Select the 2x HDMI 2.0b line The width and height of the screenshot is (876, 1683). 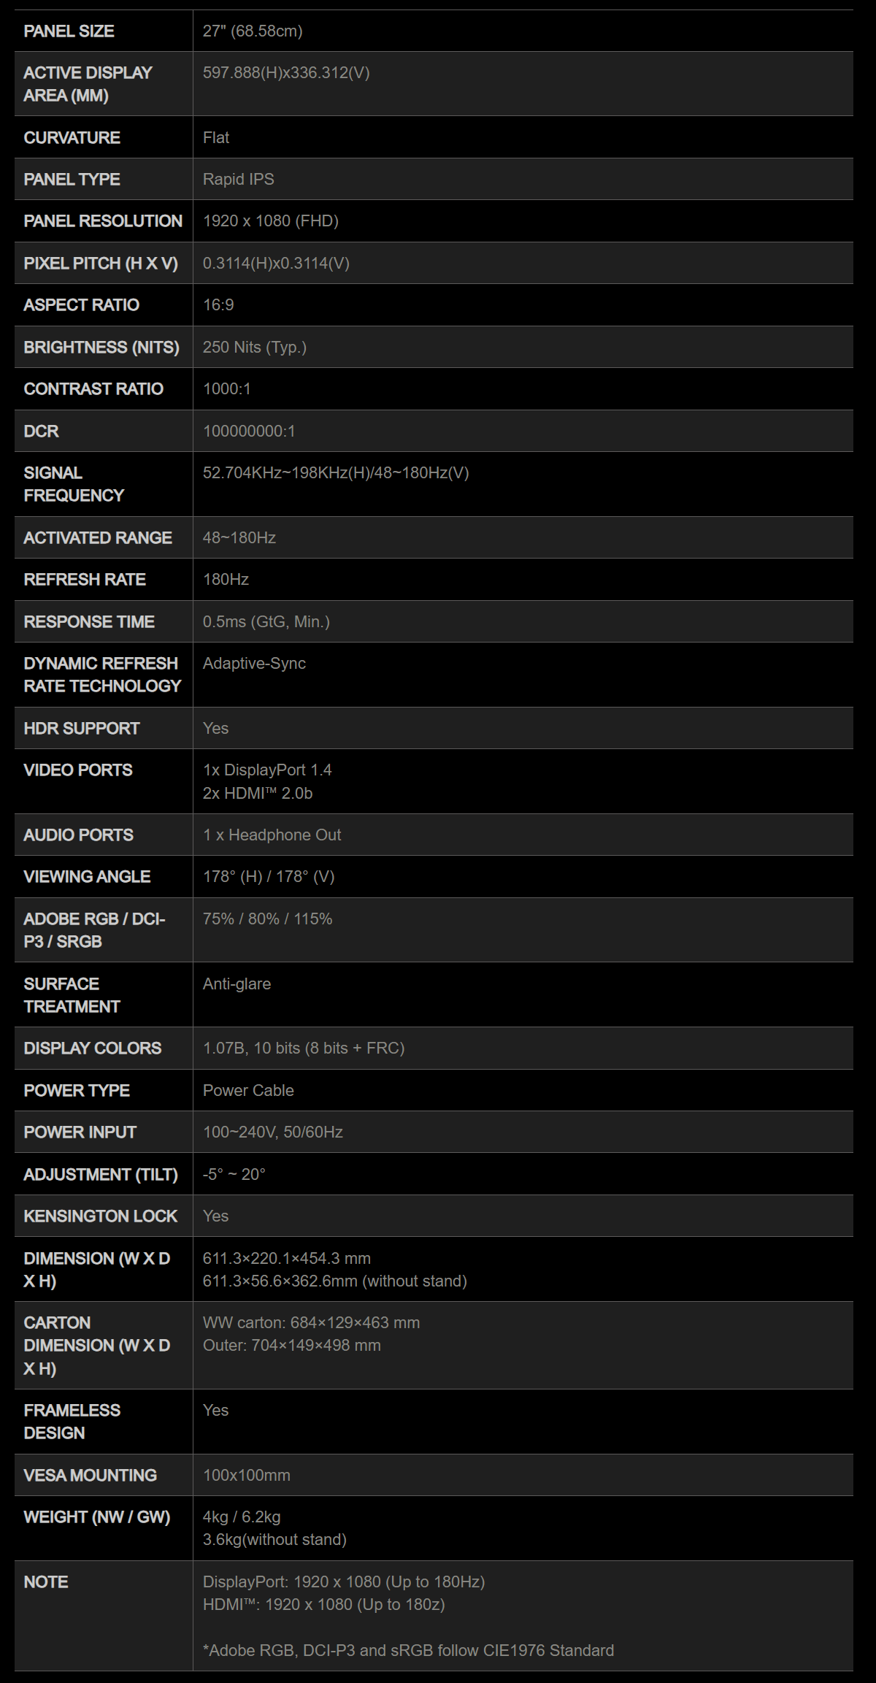pos(258,794)
